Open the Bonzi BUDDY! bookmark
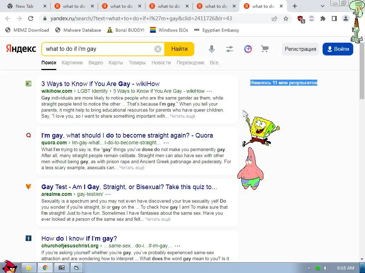 126,30
